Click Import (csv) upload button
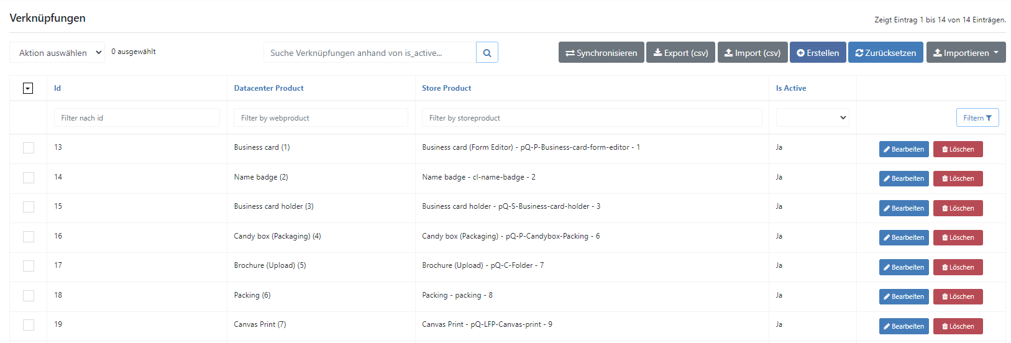This screenshot has height=343, width=1011. (753, 53)
